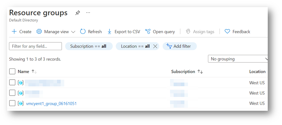Expand the Manage view dropdown
Screen dimensions: 282x125
(x=73, y=32)
